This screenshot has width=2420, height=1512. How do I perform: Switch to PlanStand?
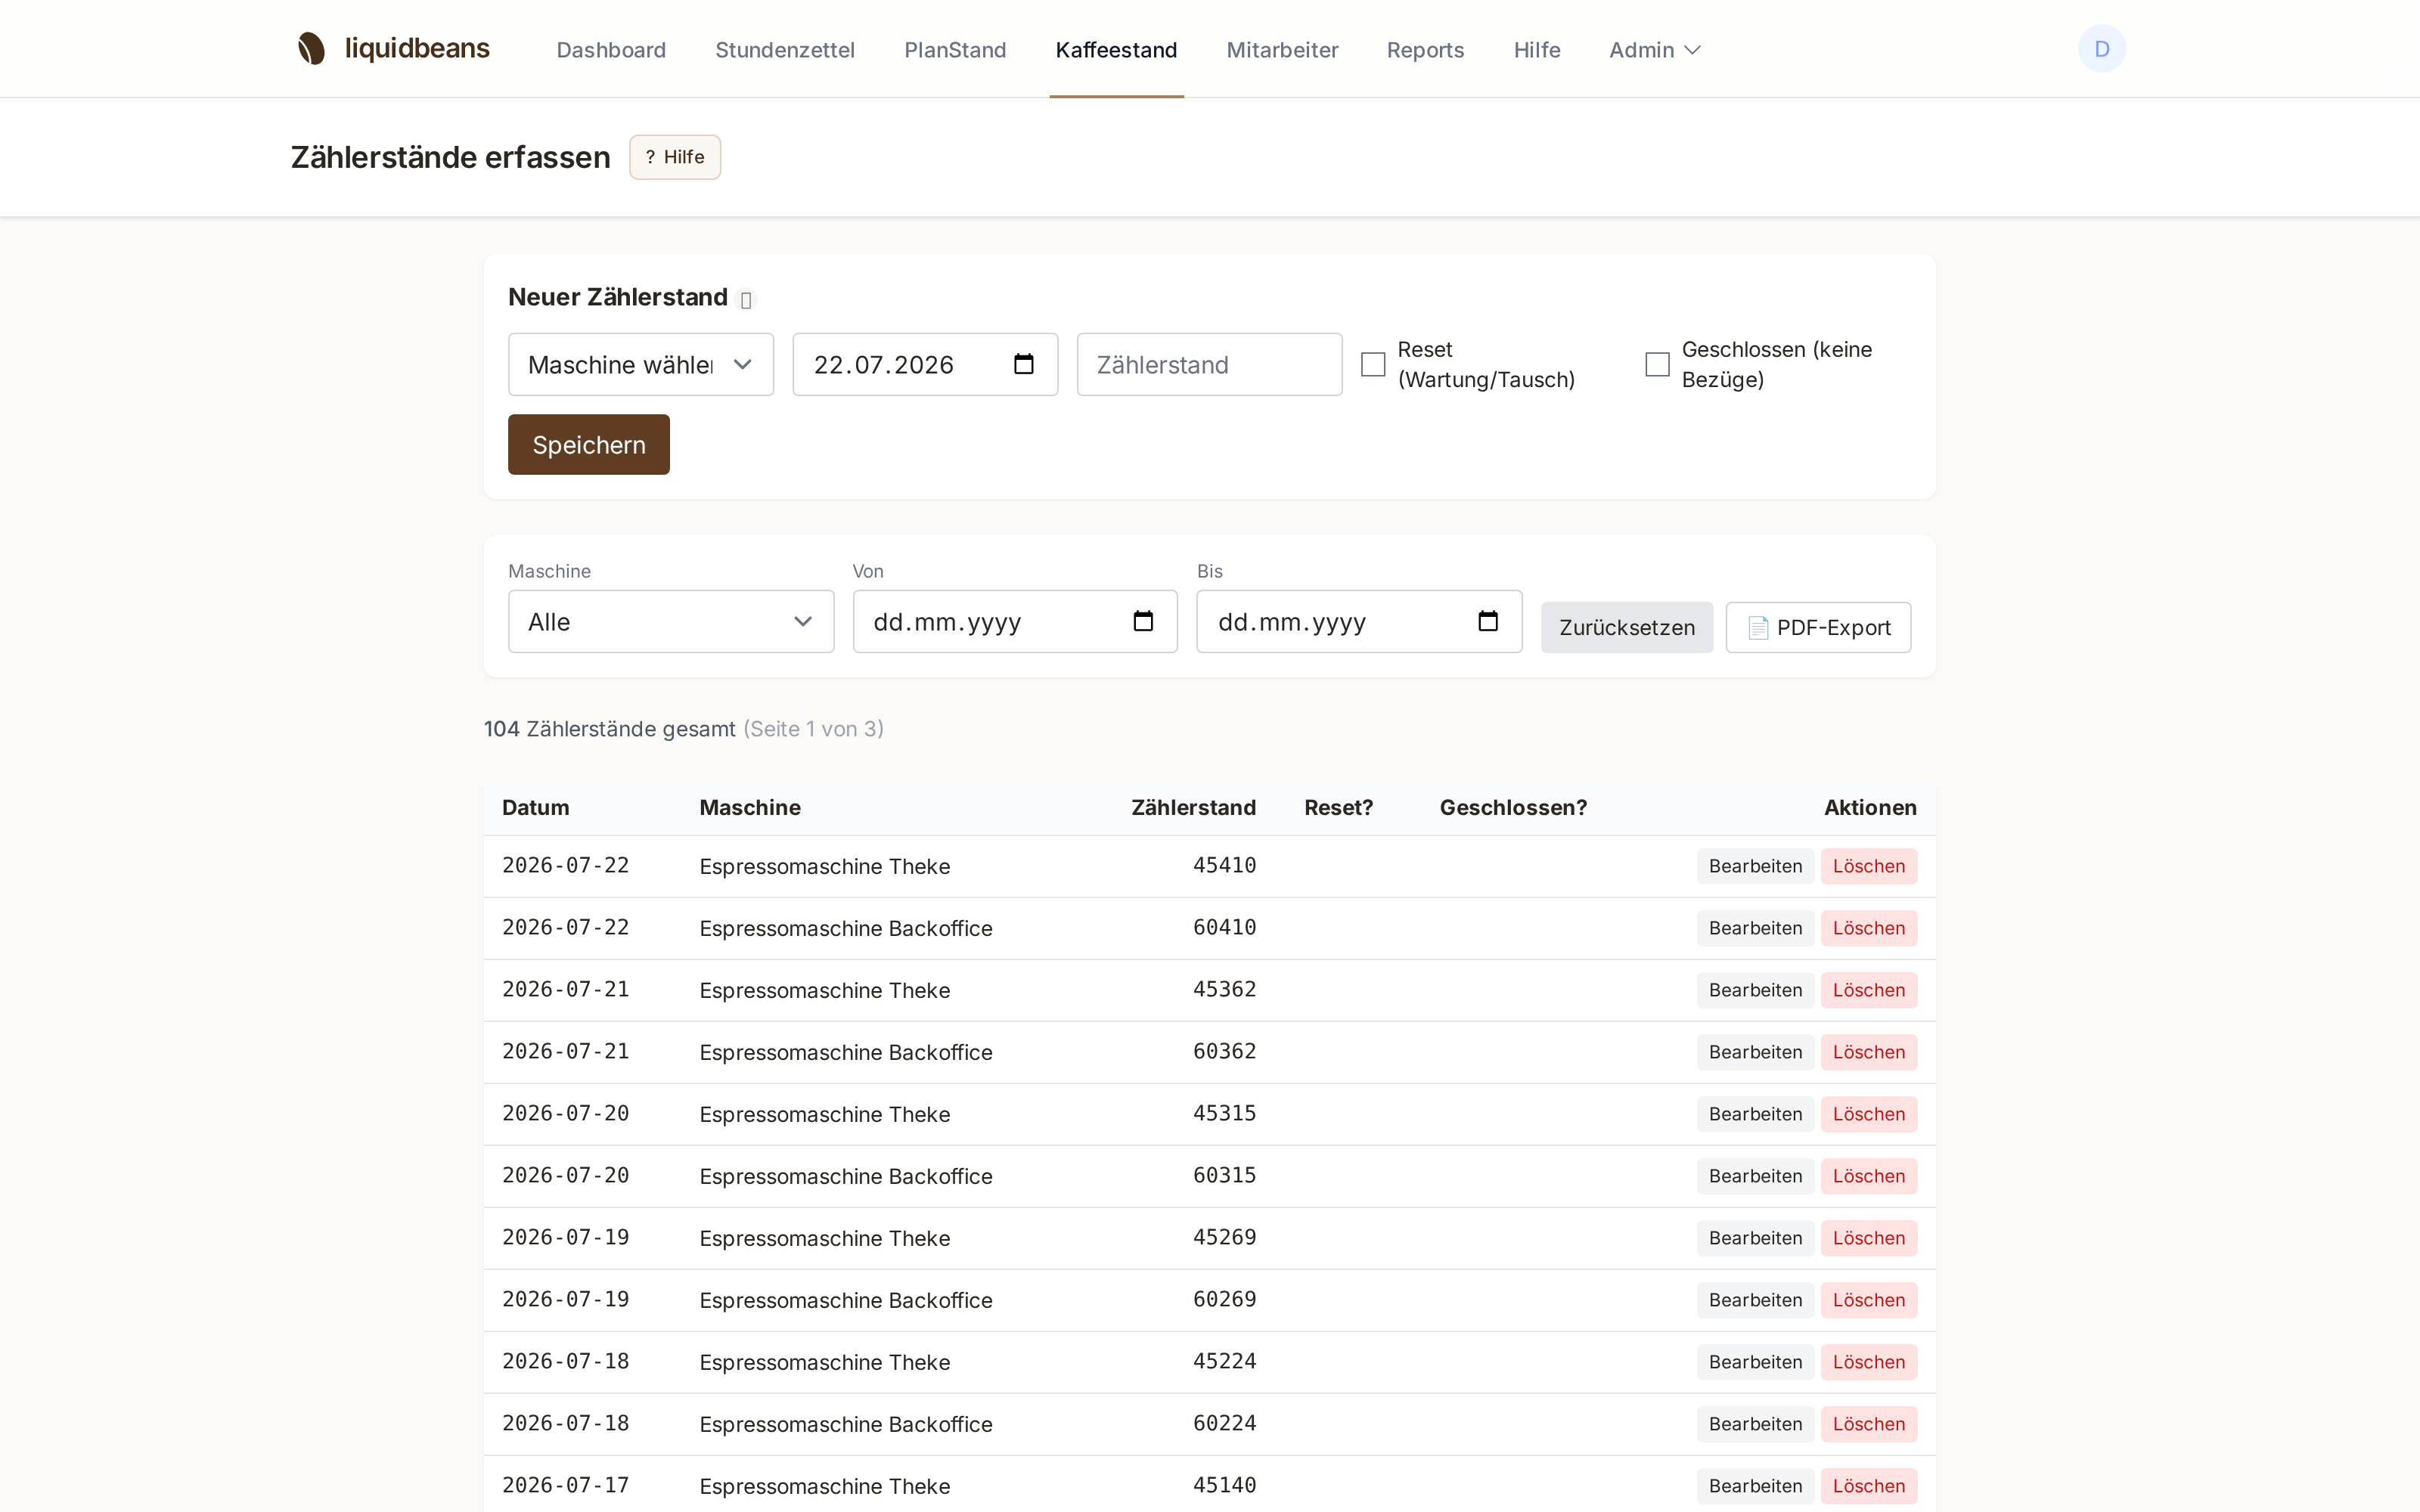pos(955,50)
